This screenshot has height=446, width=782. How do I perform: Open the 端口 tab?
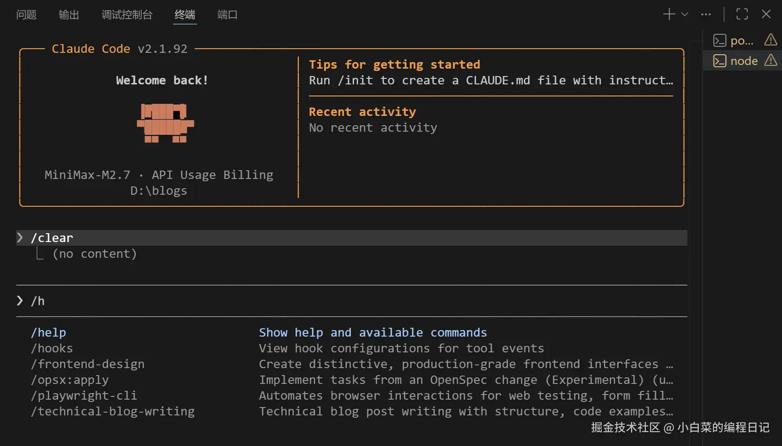point(227,15)
